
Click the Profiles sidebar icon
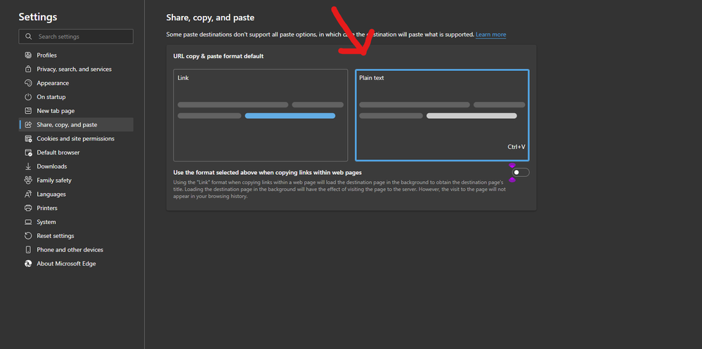coord(28,55)
